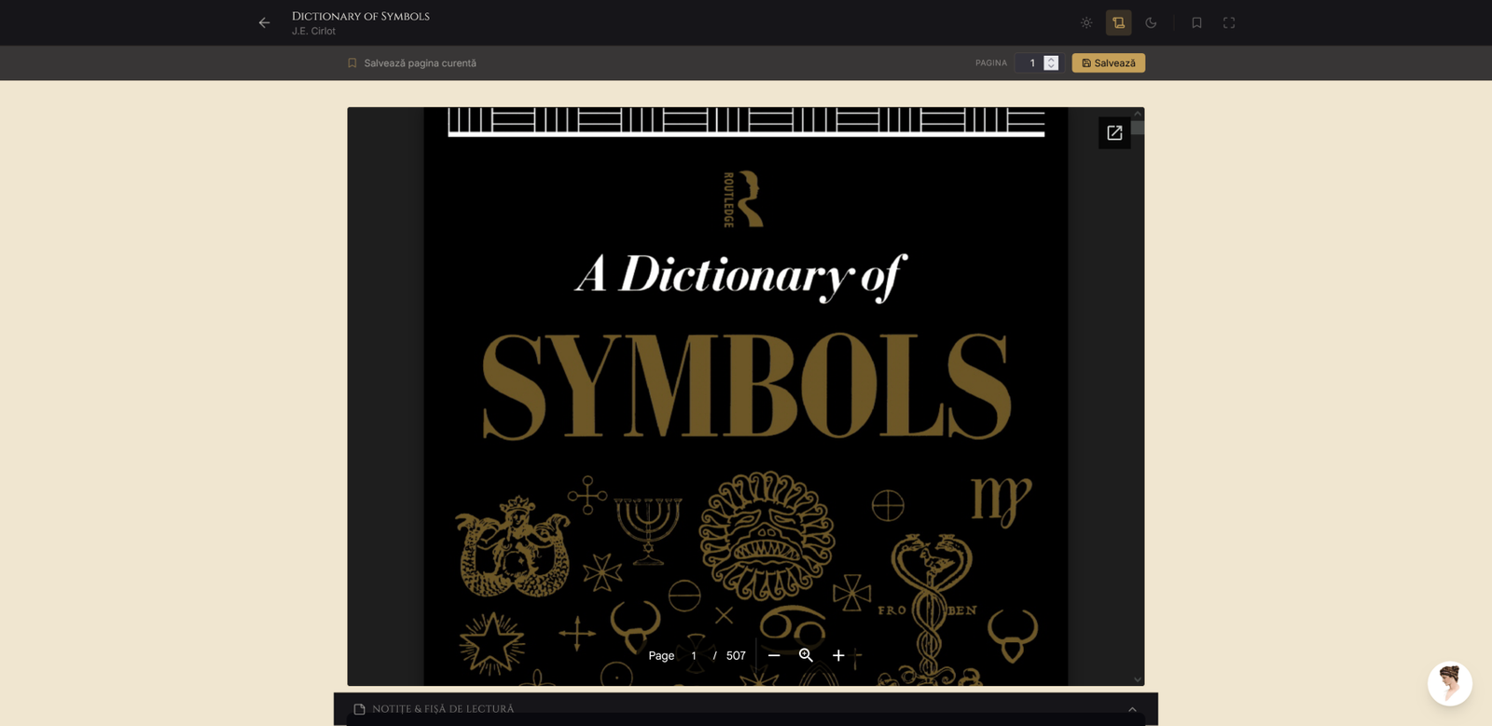Select the sepia scroll reading theme
Viewport: 1492px width, 726px height.
coord(1119,22)
